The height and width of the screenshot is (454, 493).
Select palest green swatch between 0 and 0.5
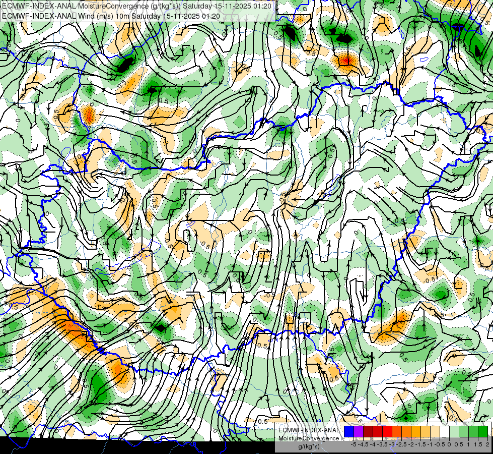pos(454,431)
